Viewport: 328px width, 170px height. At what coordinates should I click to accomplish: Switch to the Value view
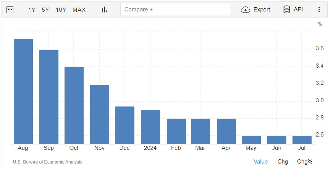(260, 162)
